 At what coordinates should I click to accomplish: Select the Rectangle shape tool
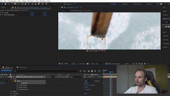pyautogui.click(x=22, y=4)
